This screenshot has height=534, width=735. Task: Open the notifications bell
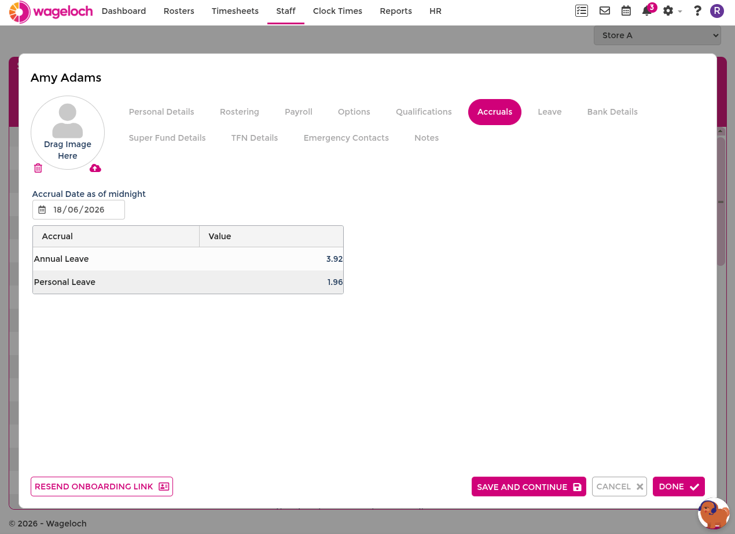(647, 11)
